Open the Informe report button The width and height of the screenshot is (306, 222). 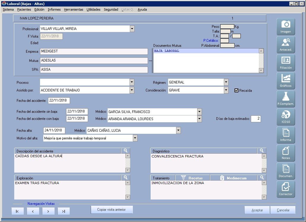[286, 135]
